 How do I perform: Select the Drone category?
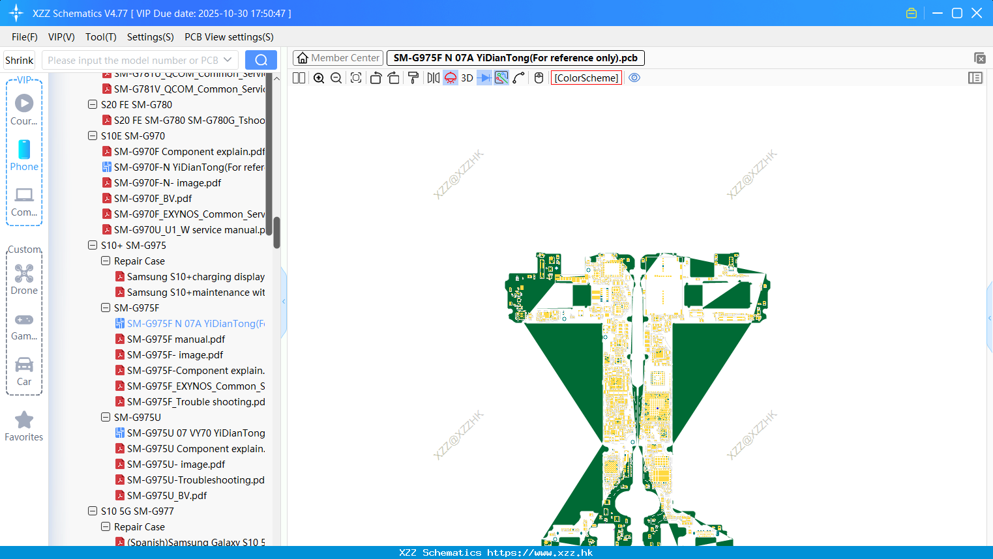click(24, 279)
